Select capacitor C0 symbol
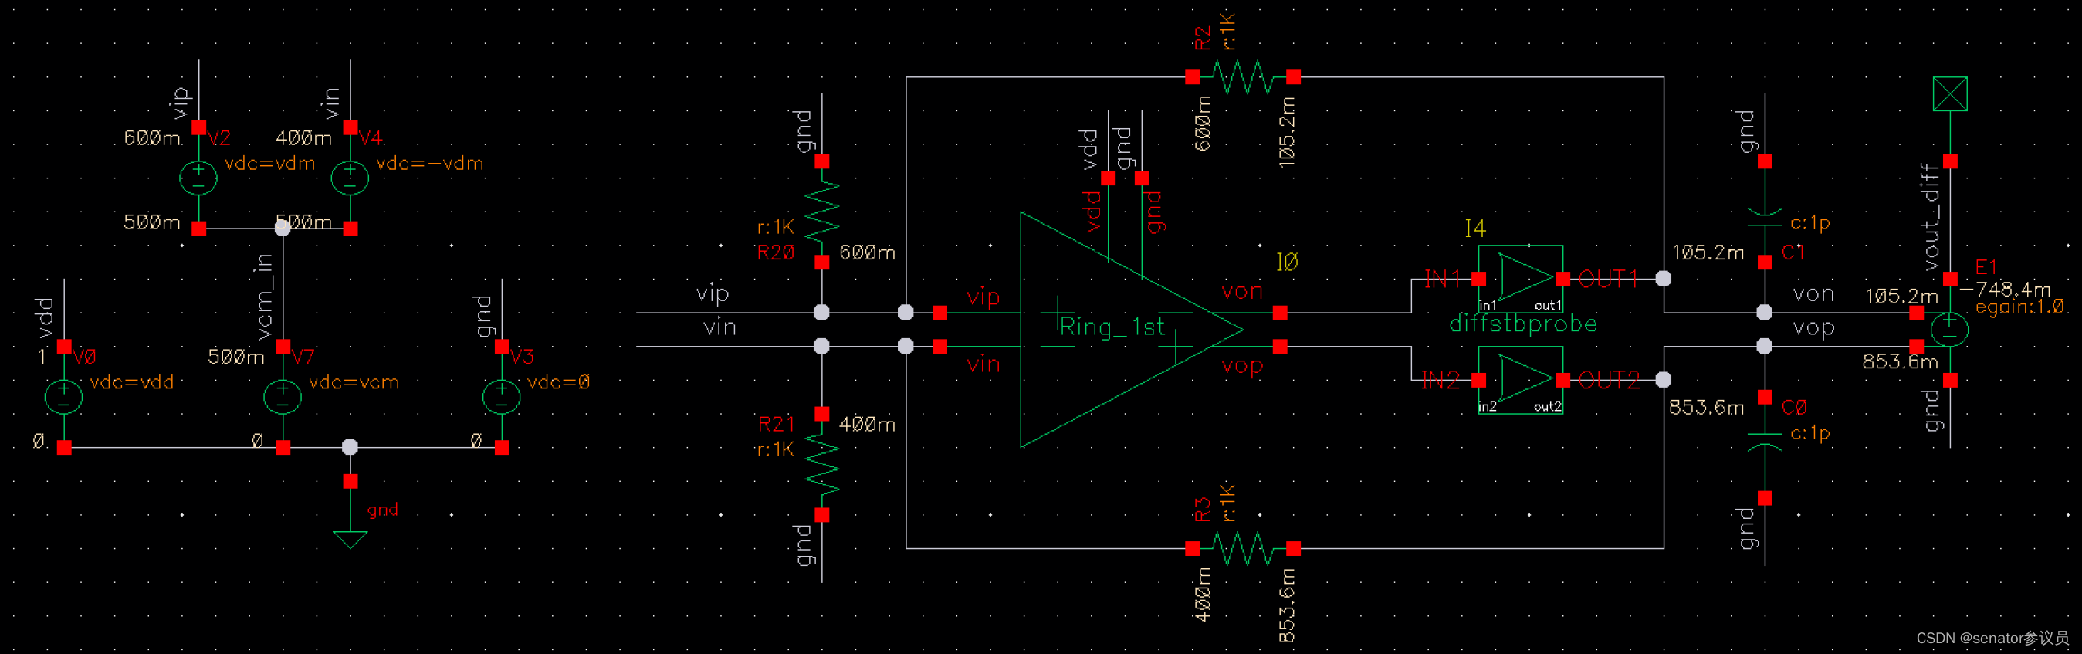Screen dimensions: 2082x654 [1765, 441]
